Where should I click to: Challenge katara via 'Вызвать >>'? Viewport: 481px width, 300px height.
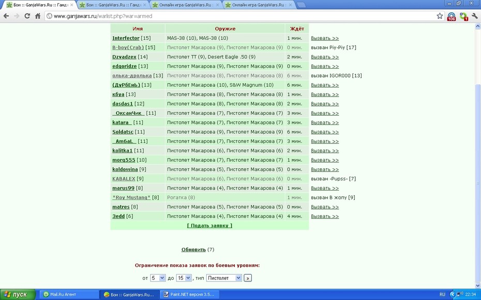tap(325, 123)
